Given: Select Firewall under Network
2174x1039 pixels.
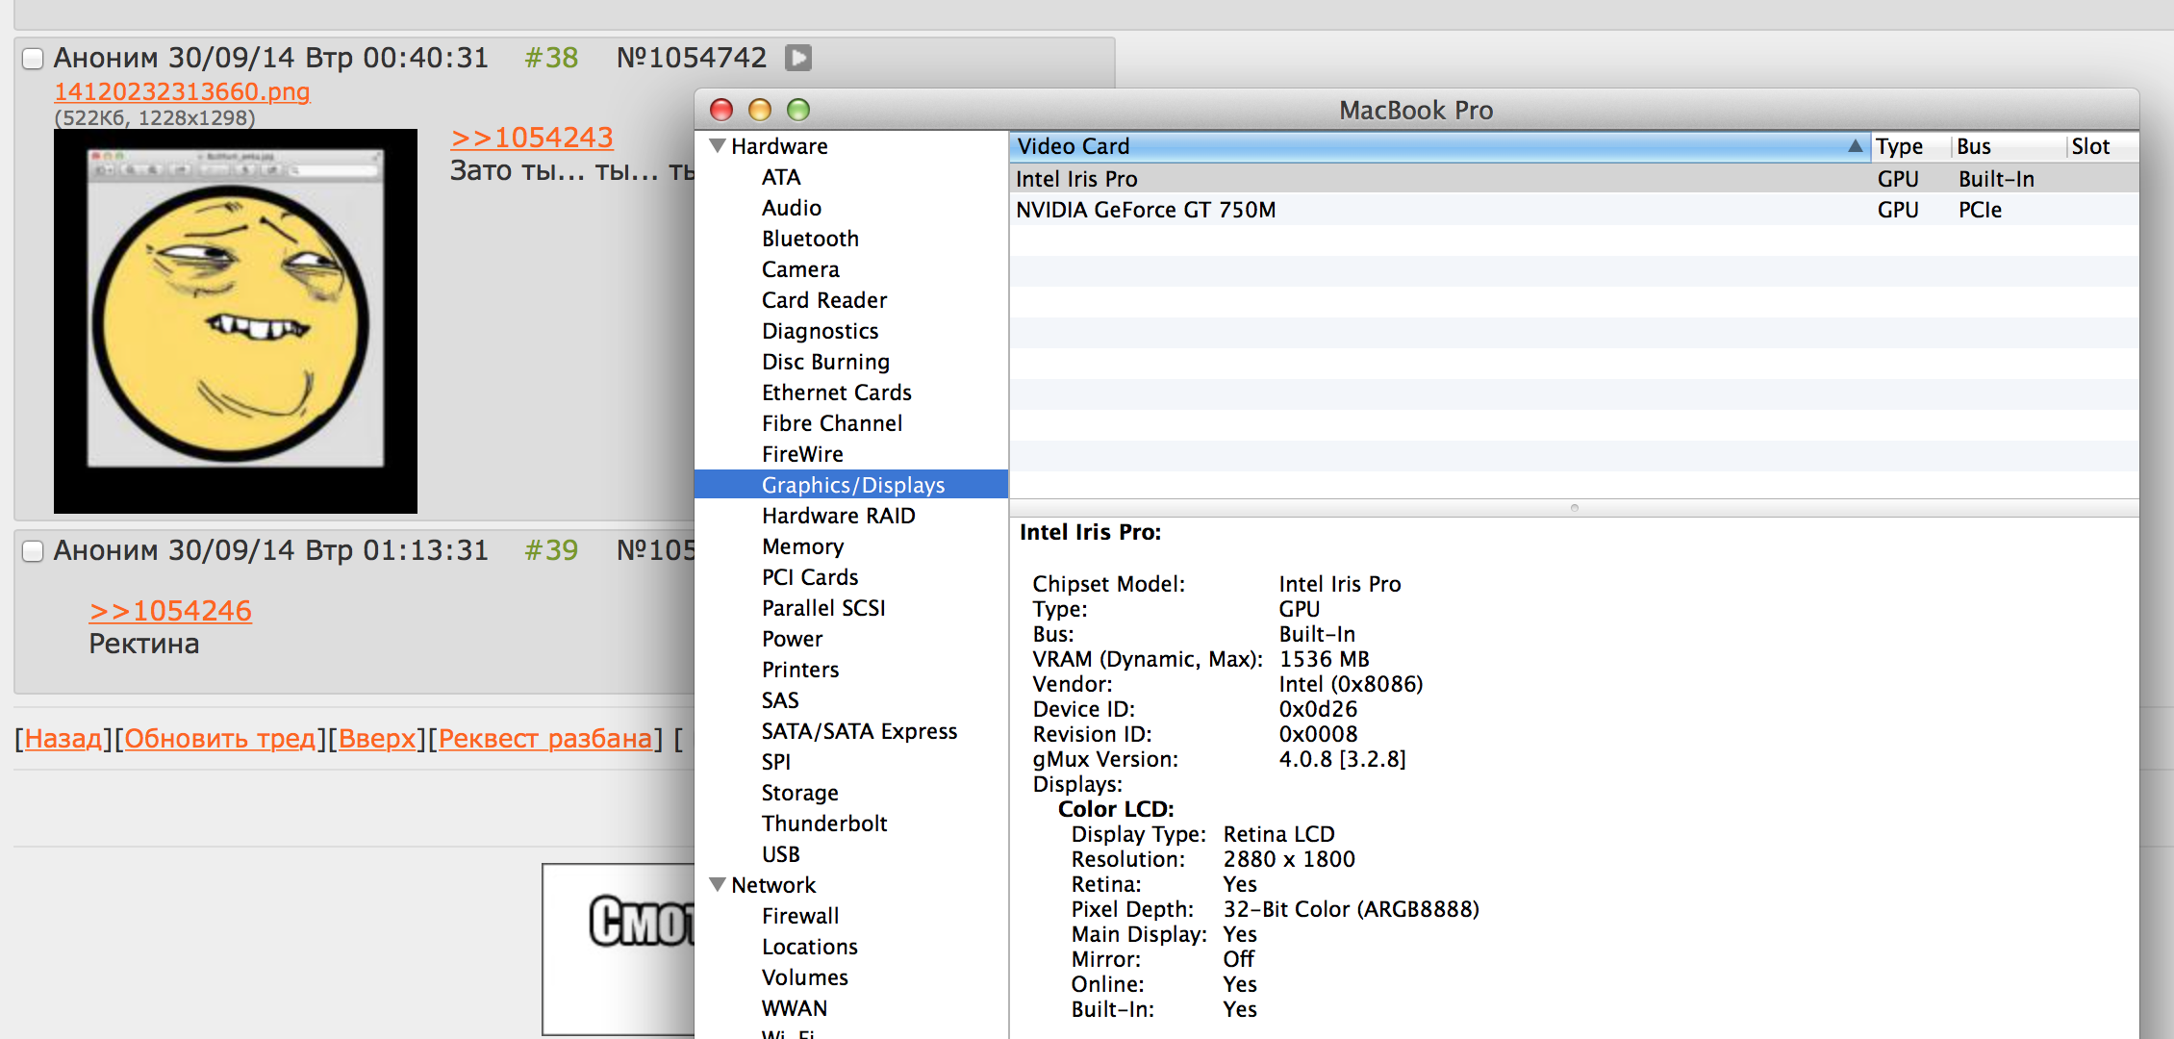Looking at the screenshot, I should (x=800, y=916).
